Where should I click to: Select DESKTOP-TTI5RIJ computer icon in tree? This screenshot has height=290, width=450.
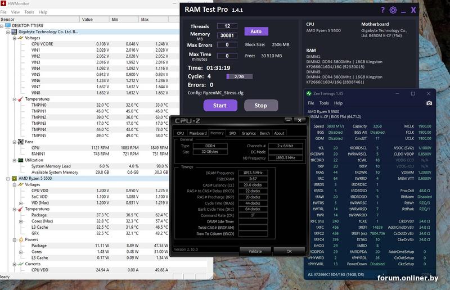(8, 25)
